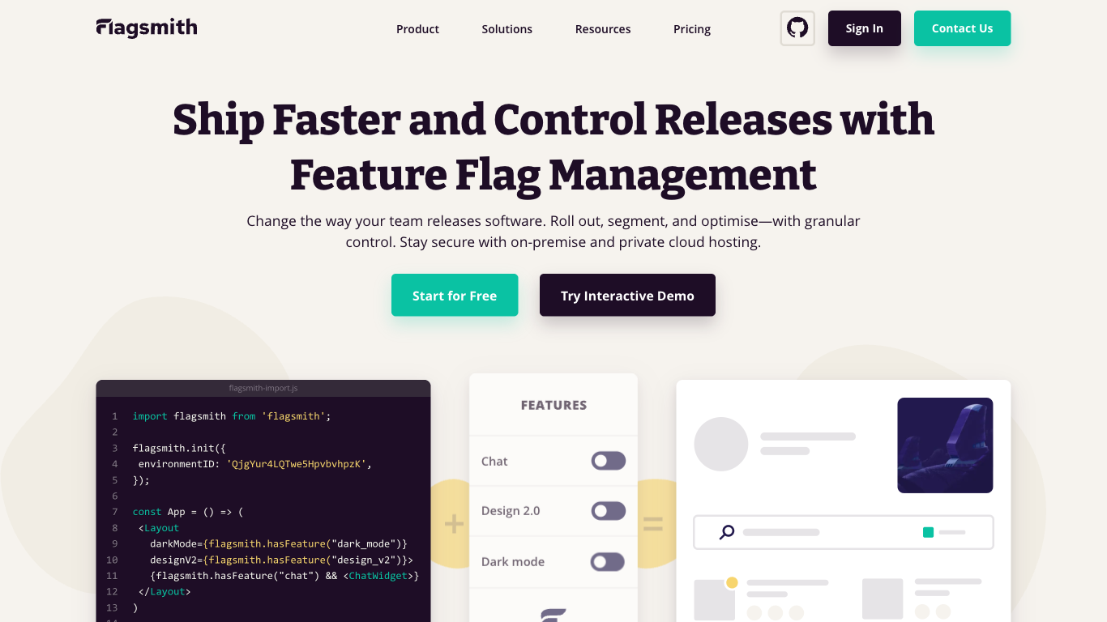Click the yellow notification dot on card

[x=732, y=582]
